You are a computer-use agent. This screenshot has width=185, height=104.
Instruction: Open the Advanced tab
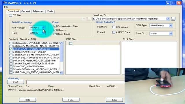coord(38,11)
